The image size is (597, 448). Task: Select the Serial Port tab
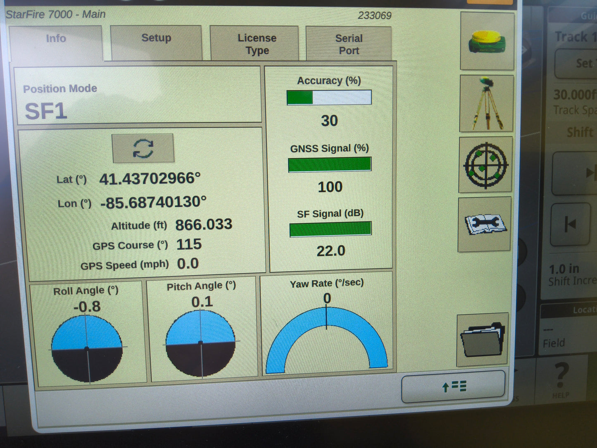click(x=349, y=44)
